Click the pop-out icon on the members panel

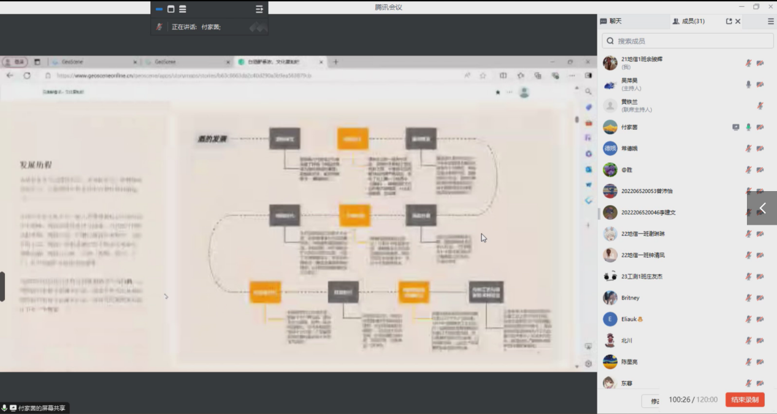pos(729,21)
